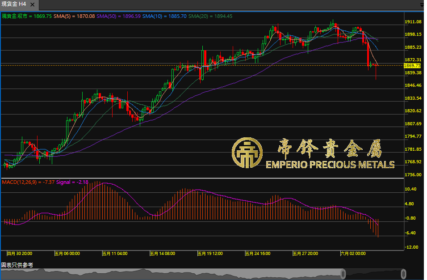Image resolution: width=427 pixels, height=280 pixels.
Task: Open the tab list dropdown arrow at top right
Action: [x=422, y=5]
